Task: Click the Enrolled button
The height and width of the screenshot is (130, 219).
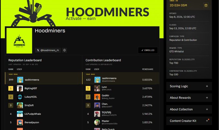Action: tap(148, 50)
